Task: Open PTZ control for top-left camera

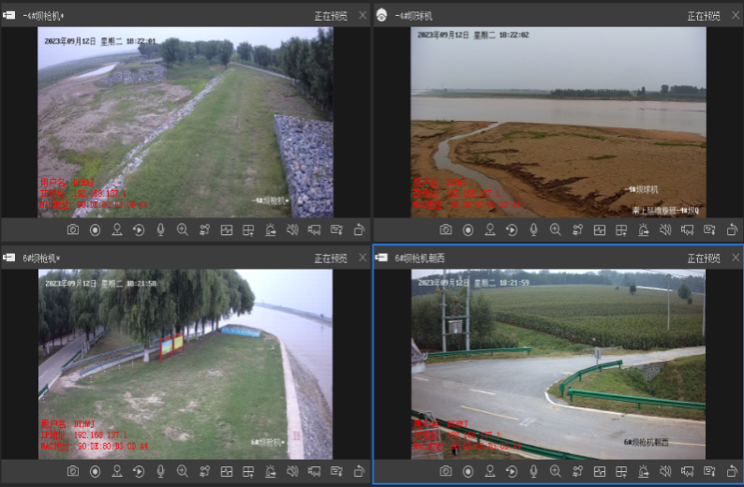Action: [117, 230]
